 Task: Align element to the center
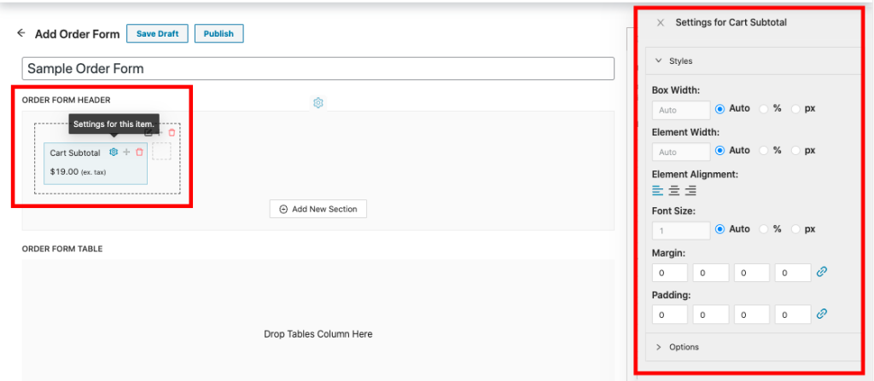click(x=674, y=190)
